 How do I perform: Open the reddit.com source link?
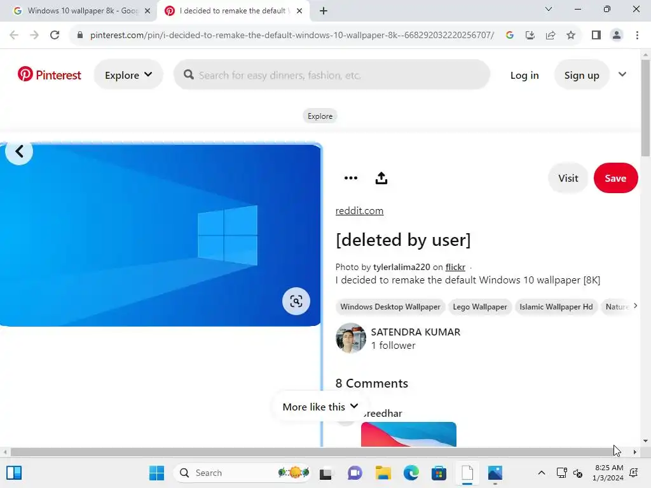point(359,210)
